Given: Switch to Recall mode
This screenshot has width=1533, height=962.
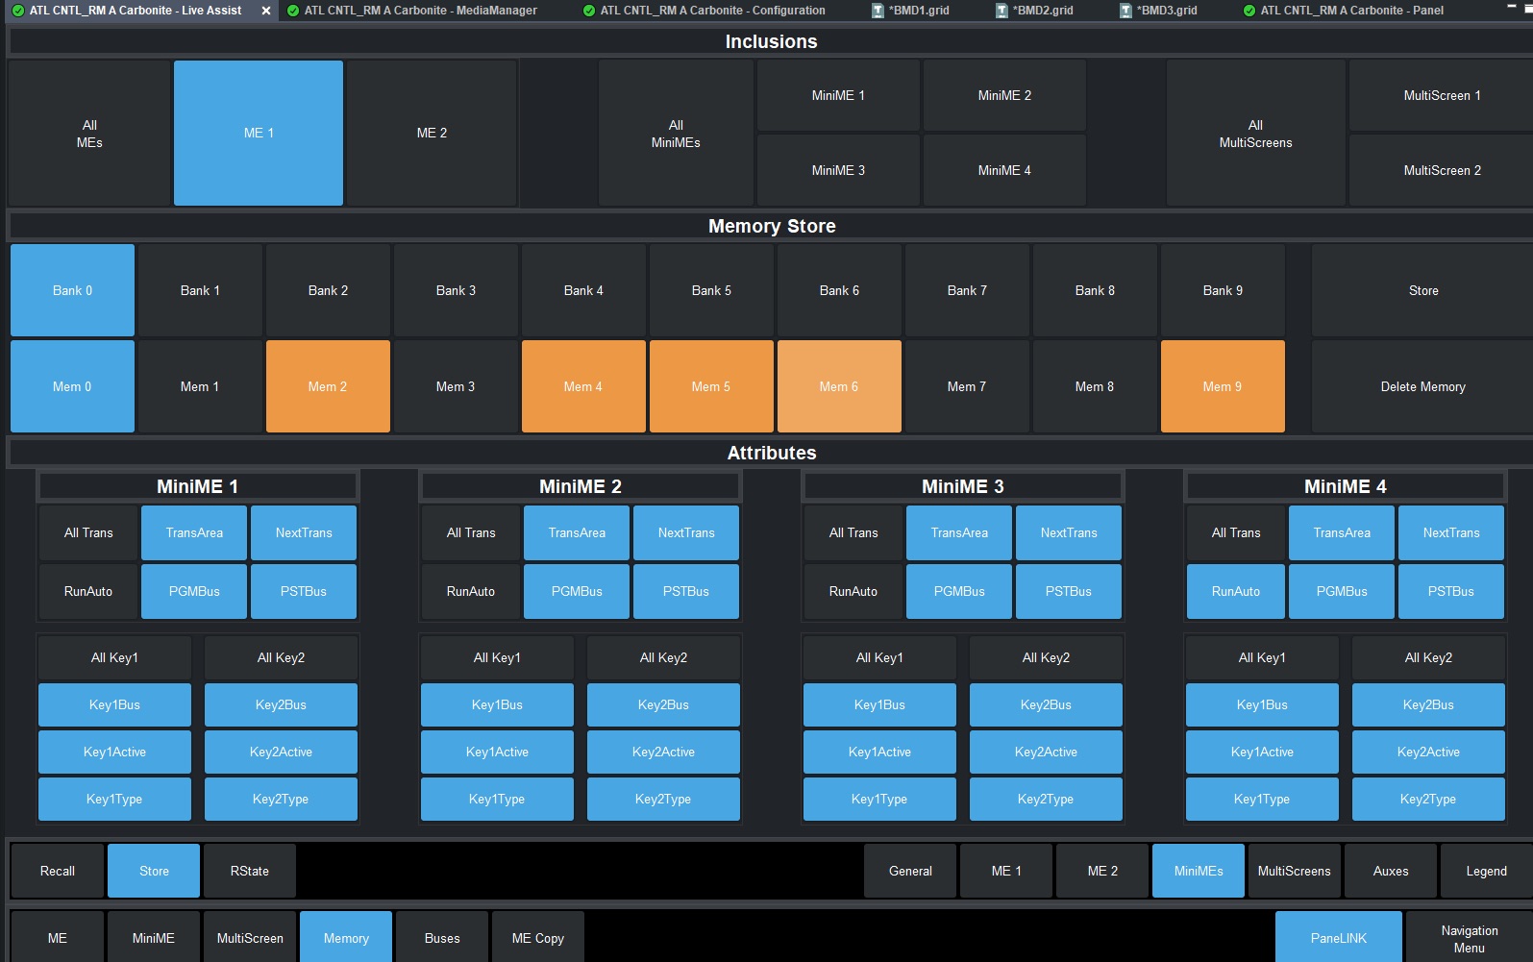Looking at the screenshot, I should click(58, 872).
